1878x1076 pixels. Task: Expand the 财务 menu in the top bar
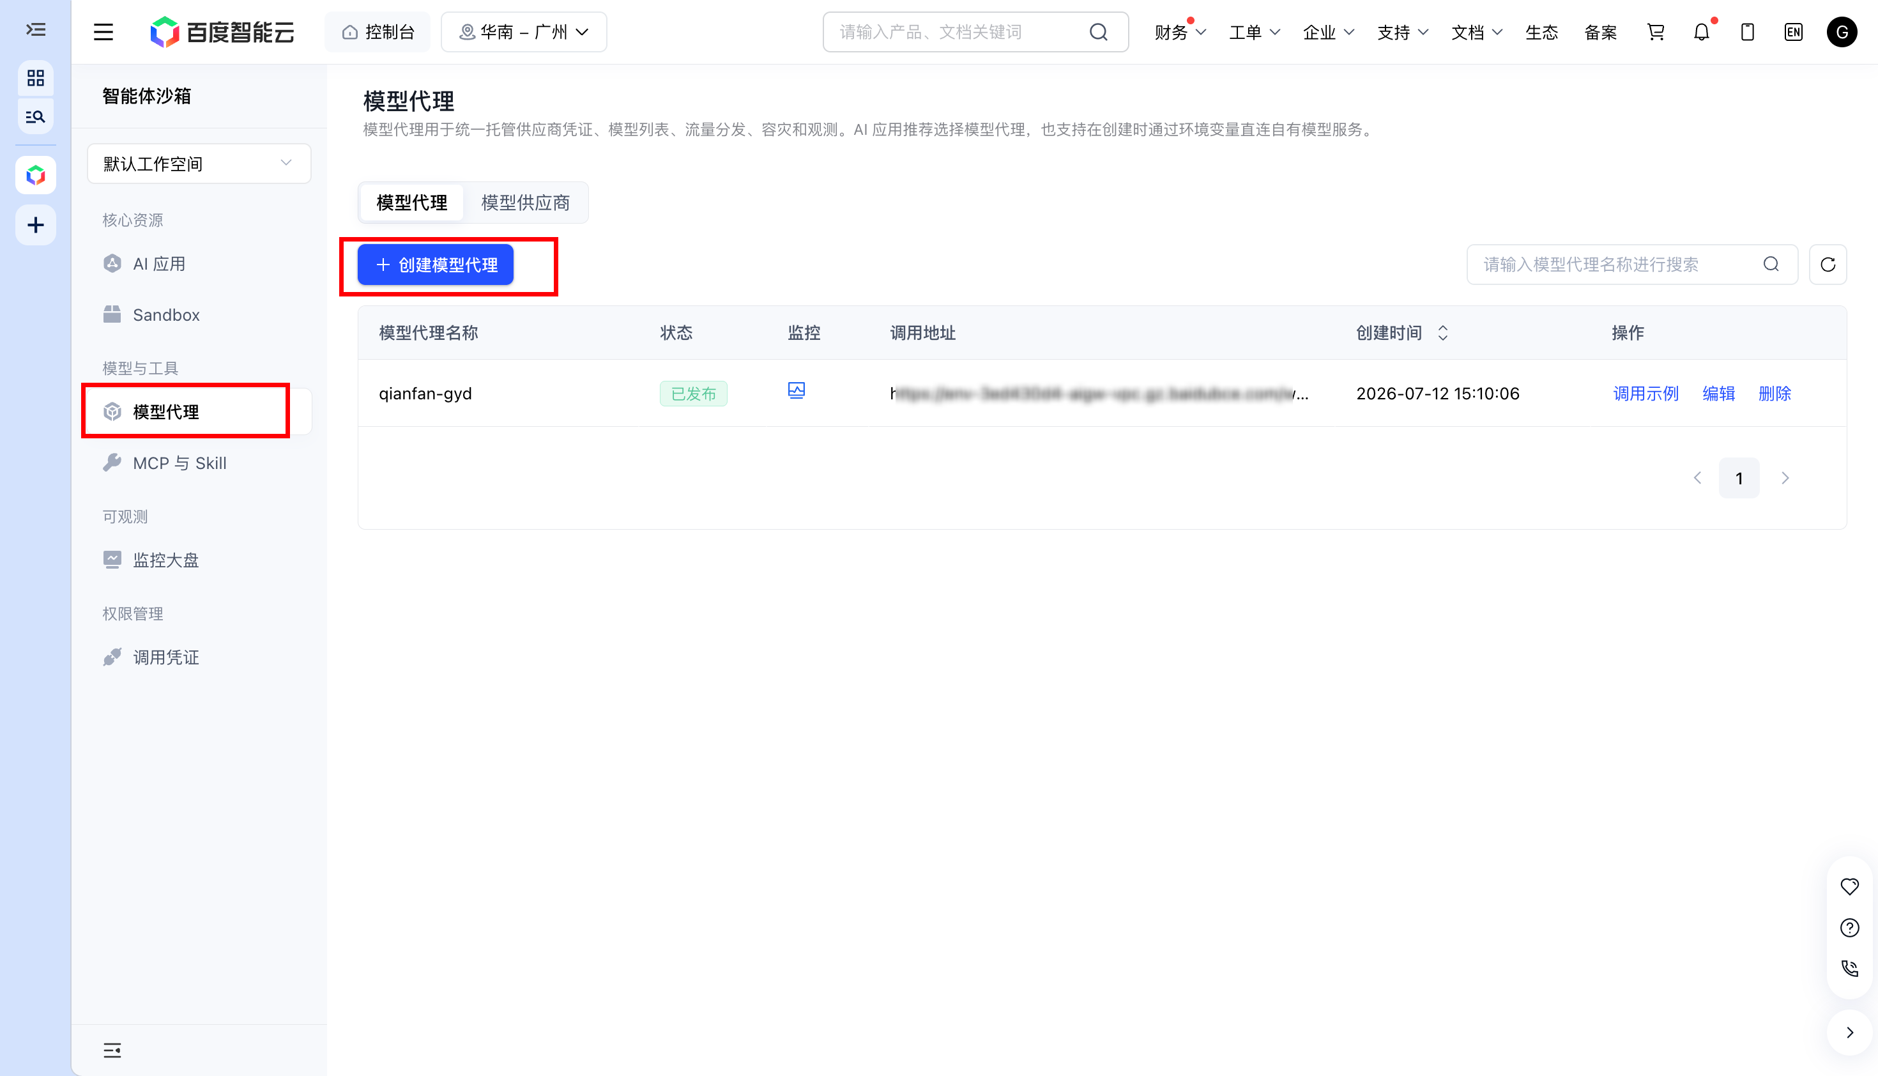[1180, 33]
